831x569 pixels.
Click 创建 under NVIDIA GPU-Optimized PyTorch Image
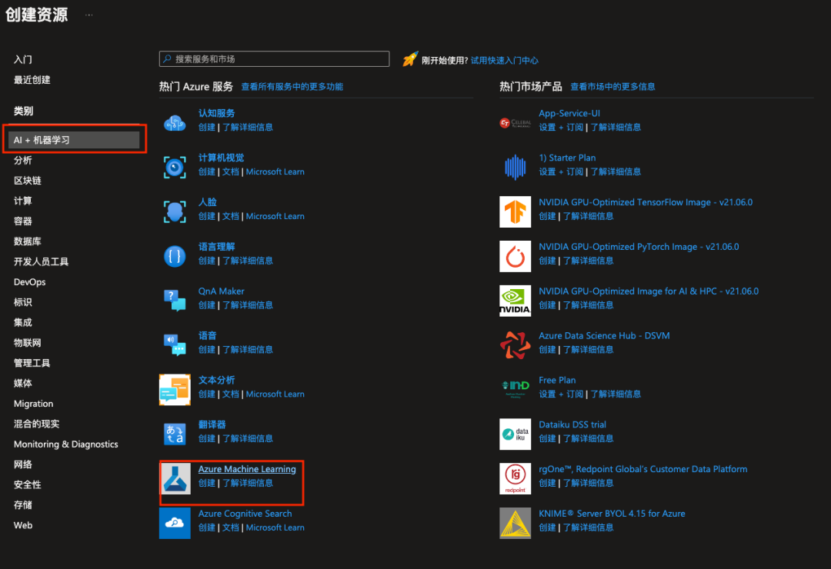(x=548, y=261)
